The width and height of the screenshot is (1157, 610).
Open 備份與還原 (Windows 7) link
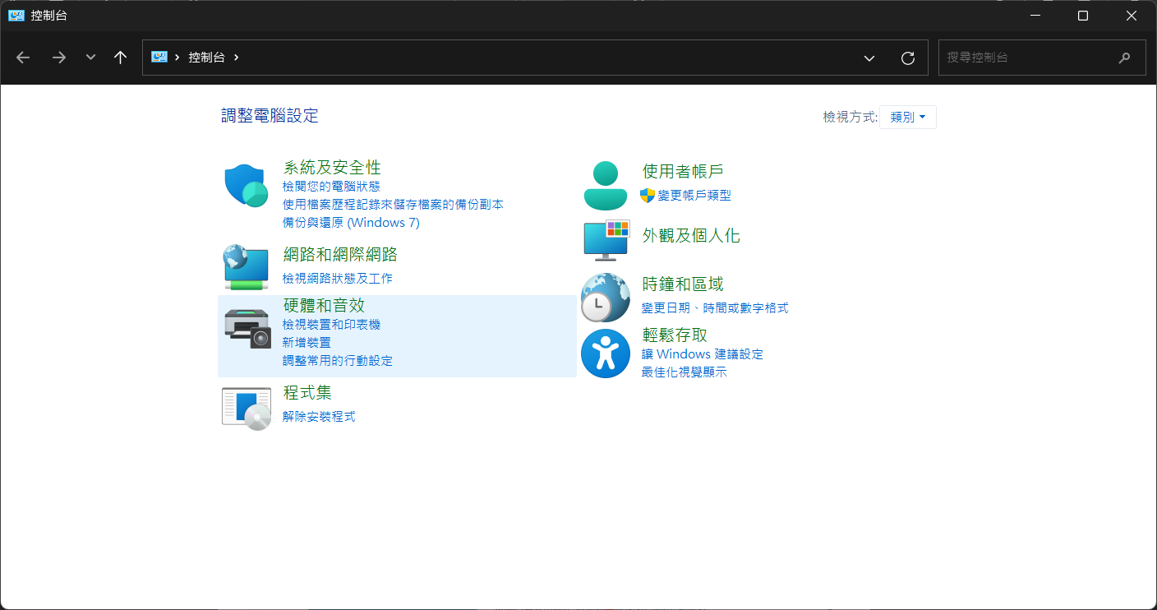[x=351, y=223]
